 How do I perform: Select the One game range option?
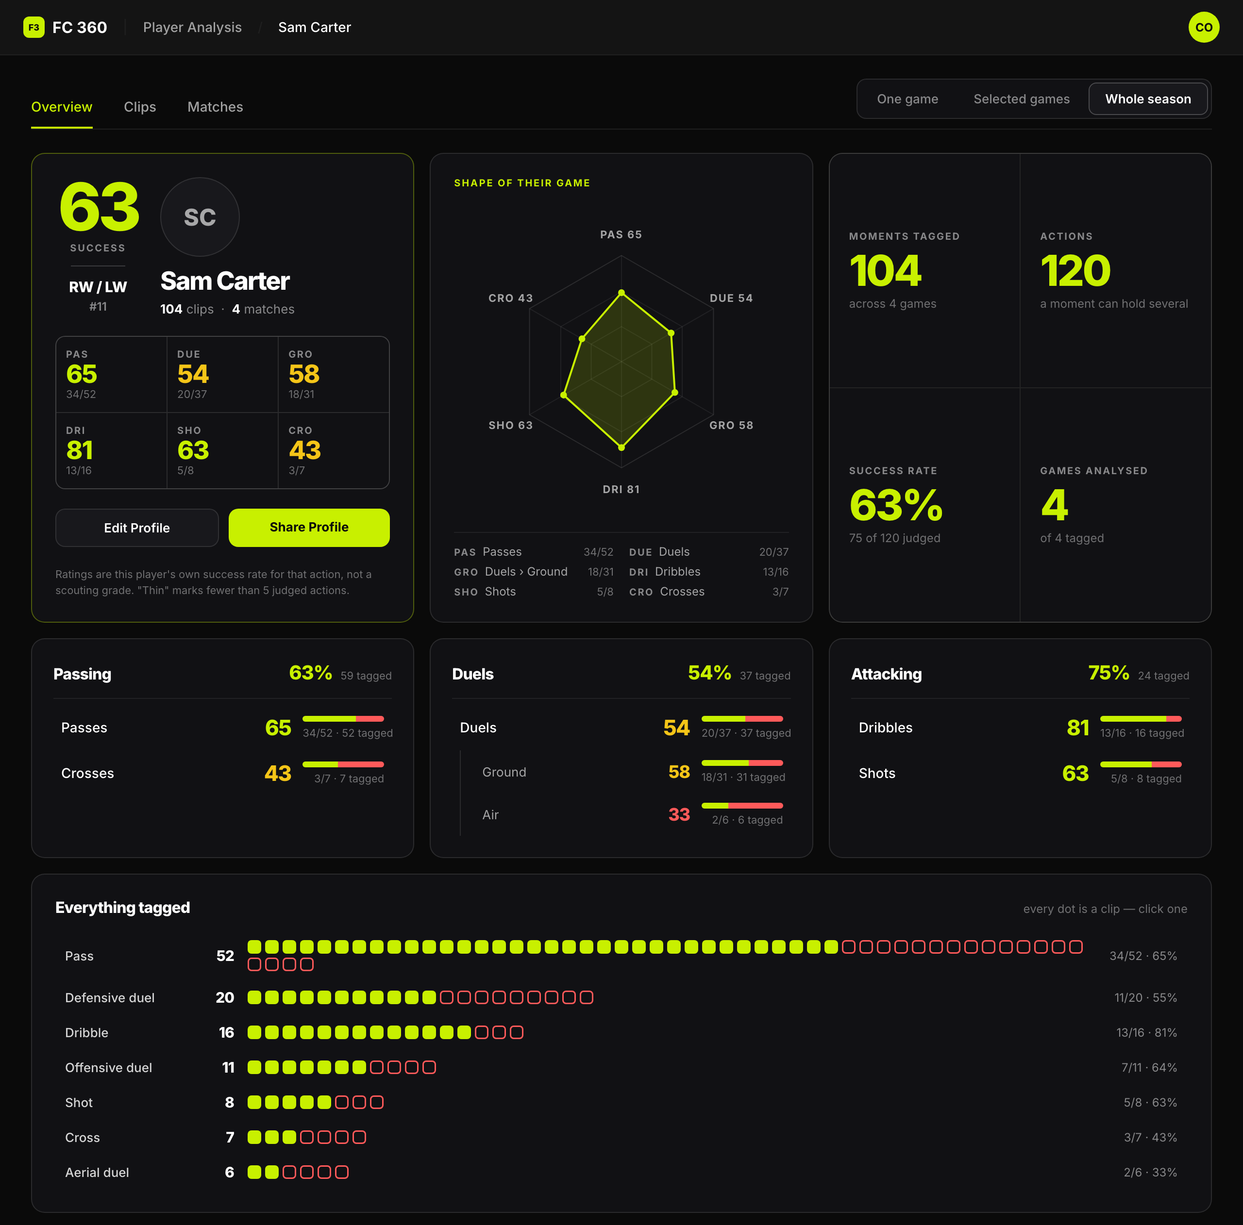(x=907, y=99)
